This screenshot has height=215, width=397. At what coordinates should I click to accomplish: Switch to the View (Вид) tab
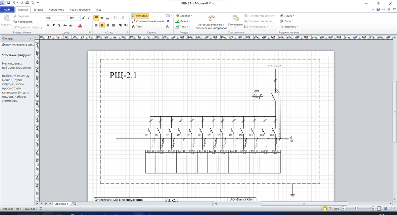[x=98, y=10]
